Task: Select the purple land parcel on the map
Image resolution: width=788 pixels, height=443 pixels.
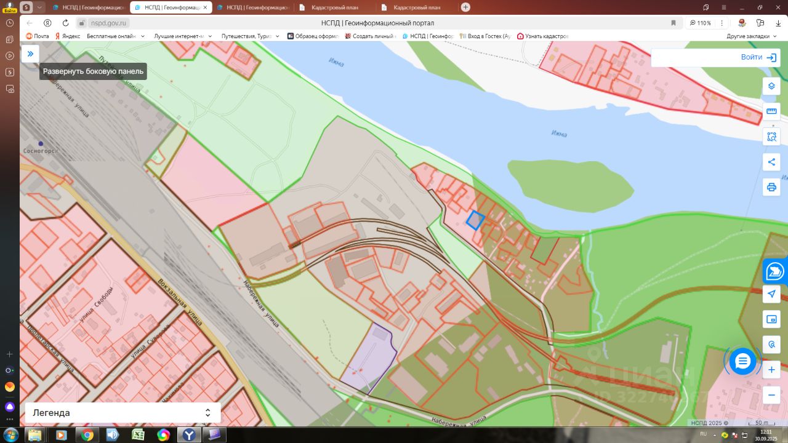Action: [x=369, y=359]
